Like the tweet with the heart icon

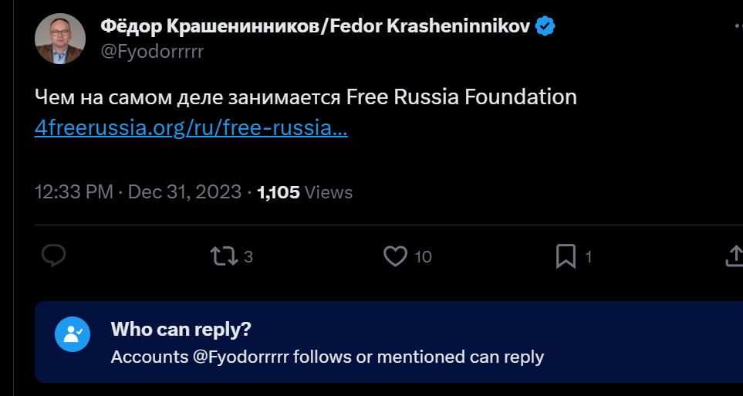[x=395, y=256]
